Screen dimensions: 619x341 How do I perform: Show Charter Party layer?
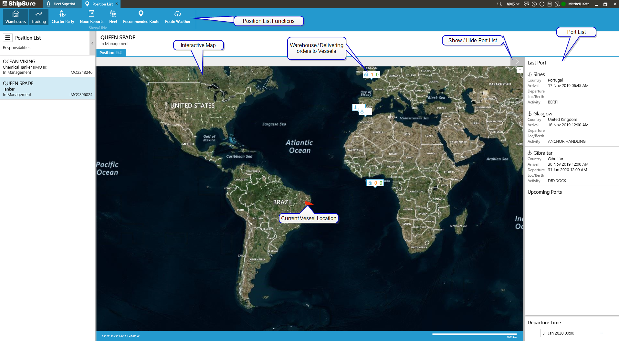tap(63, 17)
